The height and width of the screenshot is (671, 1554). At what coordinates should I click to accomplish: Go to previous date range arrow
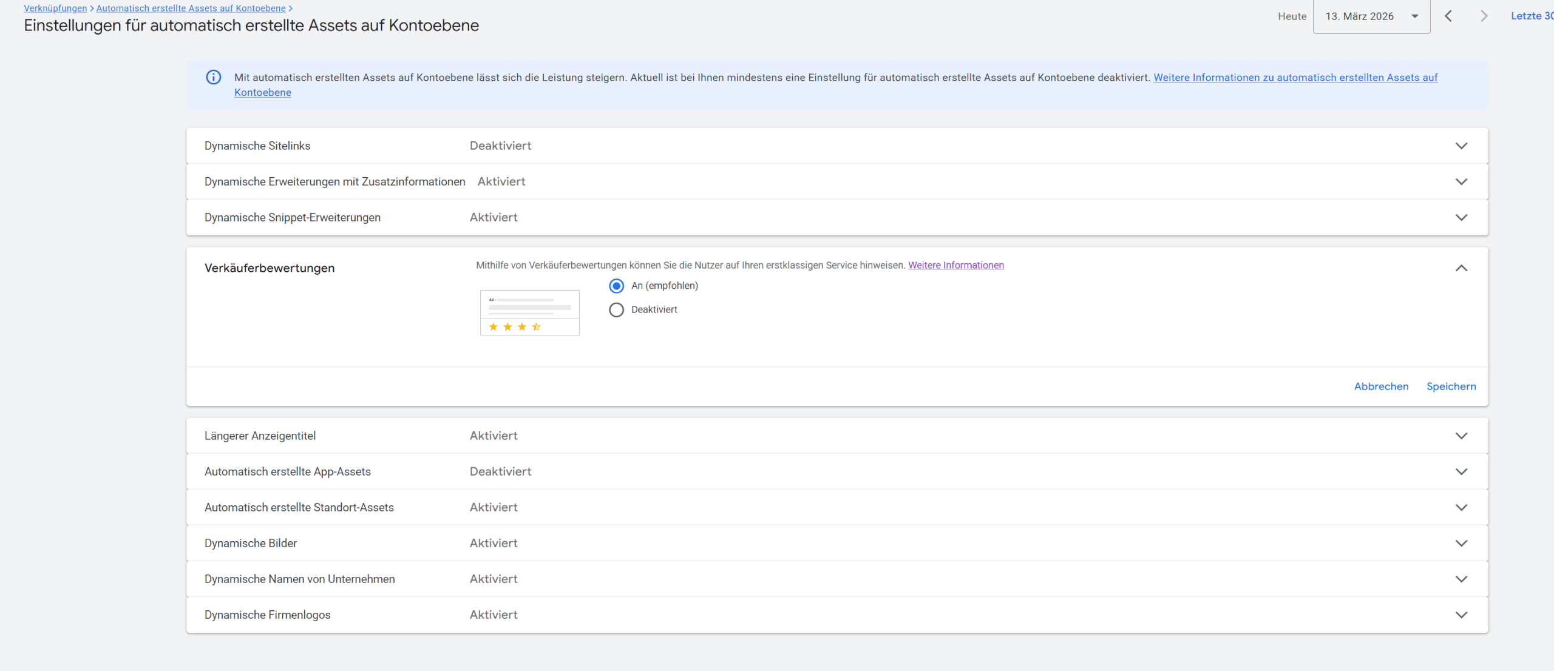[1448, 16]
